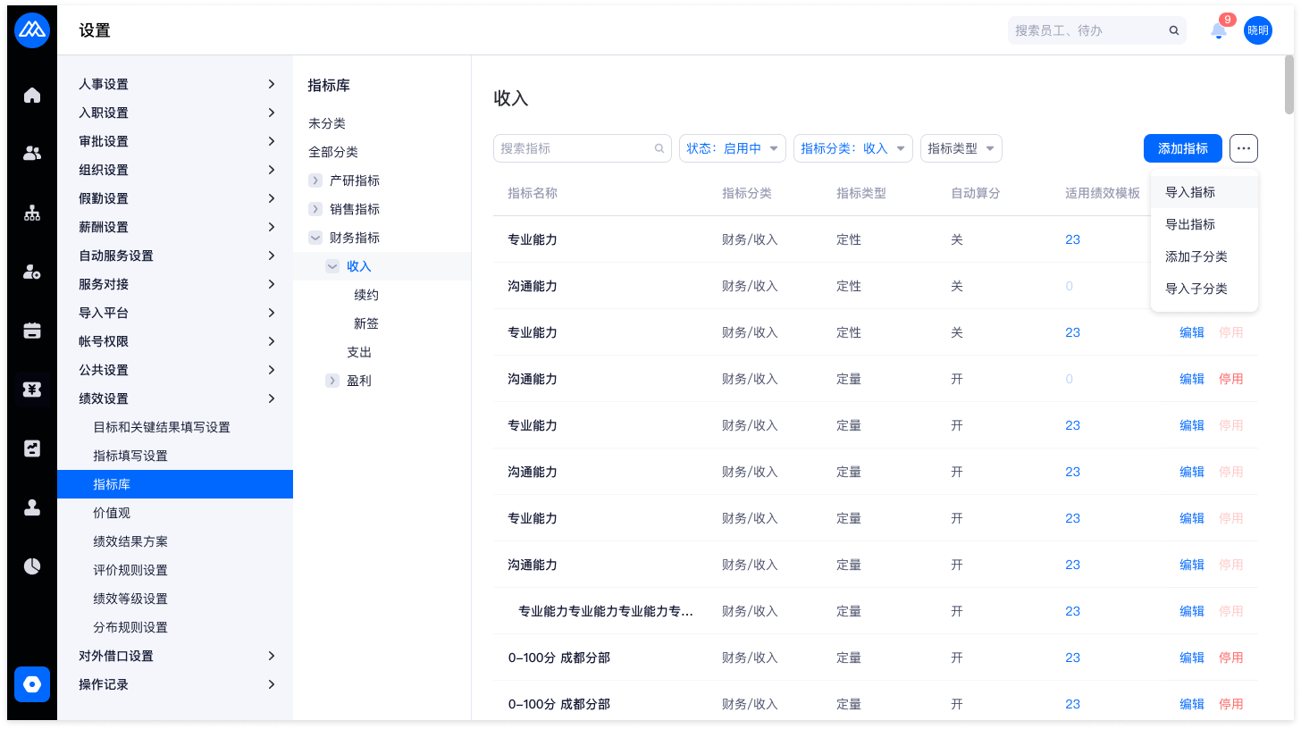The width and height of the screenshot is (1301, 729).
Task: Click the organization chart sidebar icon
Action: tap(32, 213)
